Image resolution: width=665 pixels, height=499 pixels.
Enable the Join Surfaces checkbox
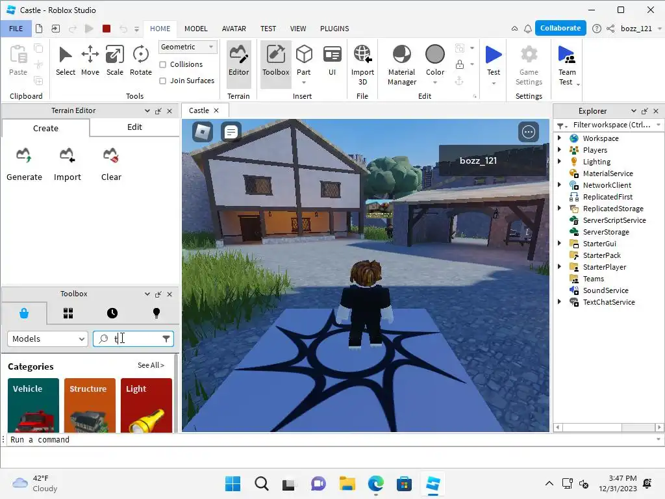point(162,81)
